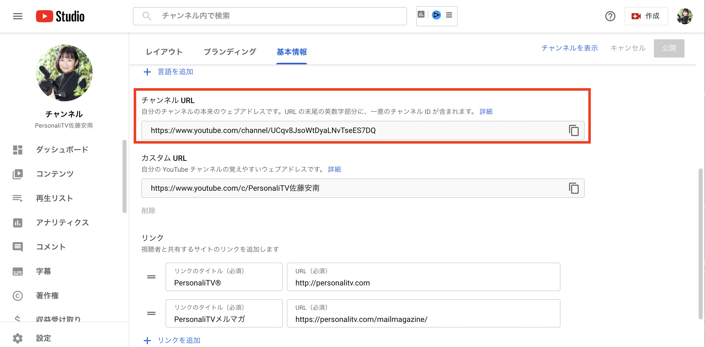
Task: Edit link title field PersonaliTV®
Action: (224, 277)
